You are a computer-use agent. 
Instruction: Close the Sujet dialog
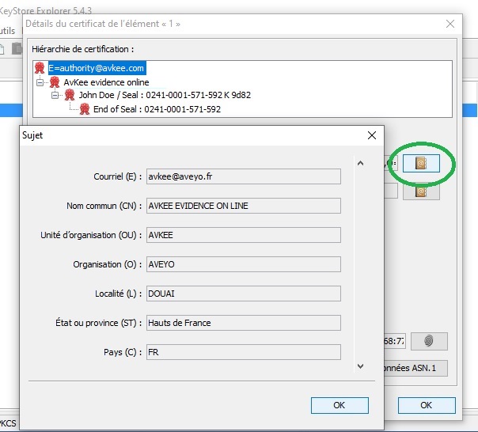[x=372, y=135]
